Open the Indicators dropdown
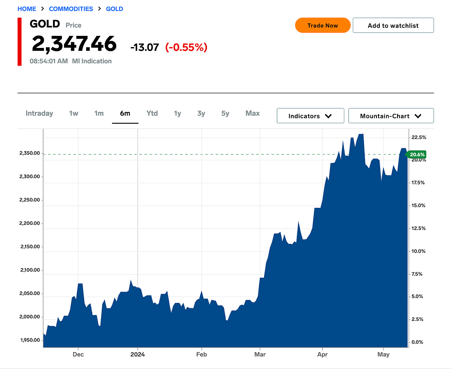Viewport: 451px width, 369px height. click(x=310, y=116)
